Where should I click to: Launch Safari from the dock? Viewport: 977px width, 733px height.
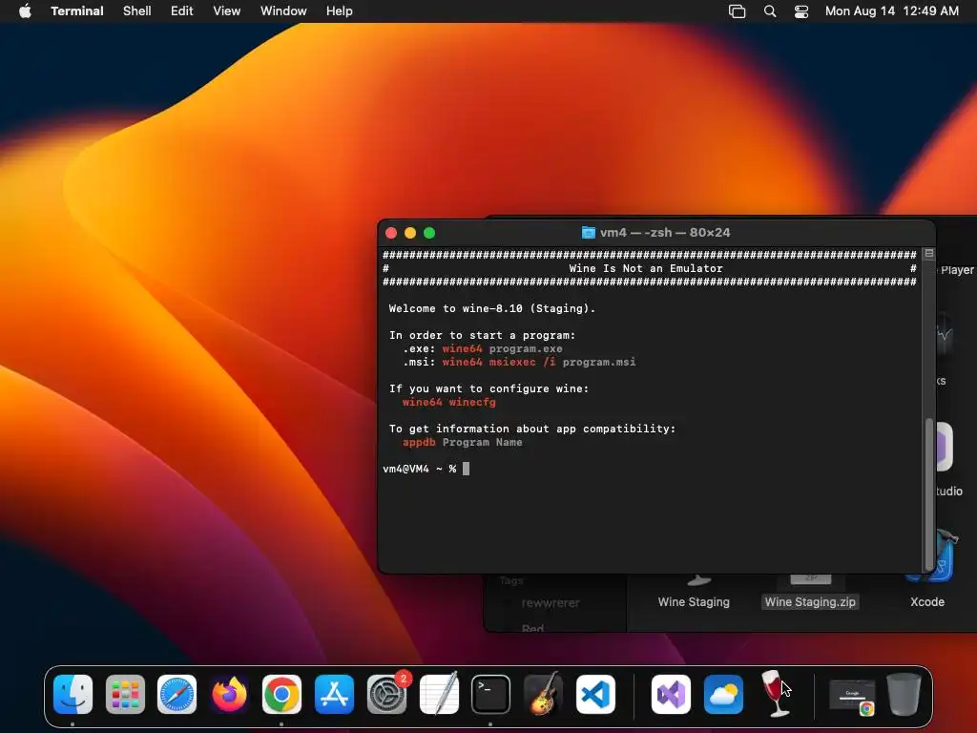177,694
